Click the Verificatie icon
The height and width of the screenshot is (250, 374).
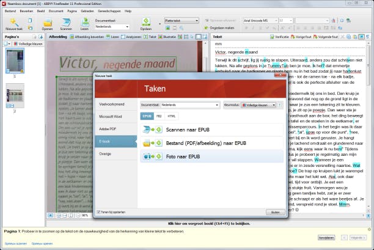tap(272, 37)
